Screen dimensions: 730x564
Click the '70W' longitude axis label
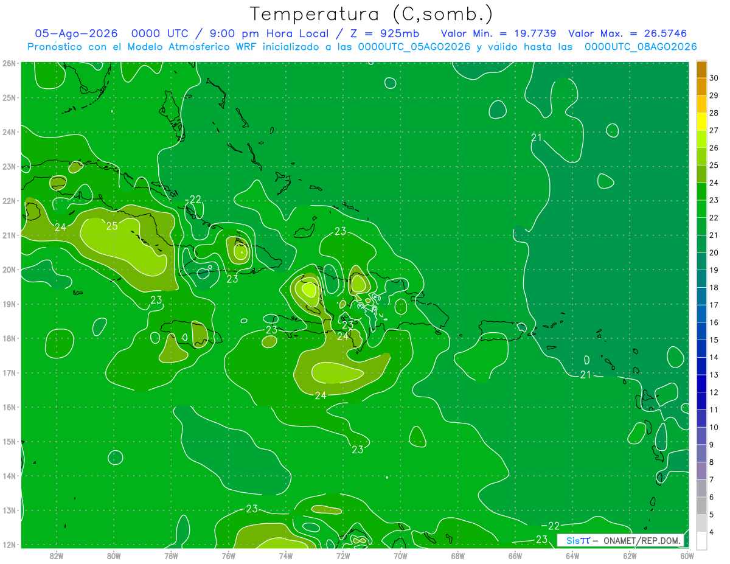[400, 555]
